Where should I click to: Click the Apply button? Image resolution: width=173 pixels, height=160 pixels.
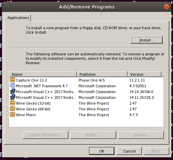pos(156,151)
